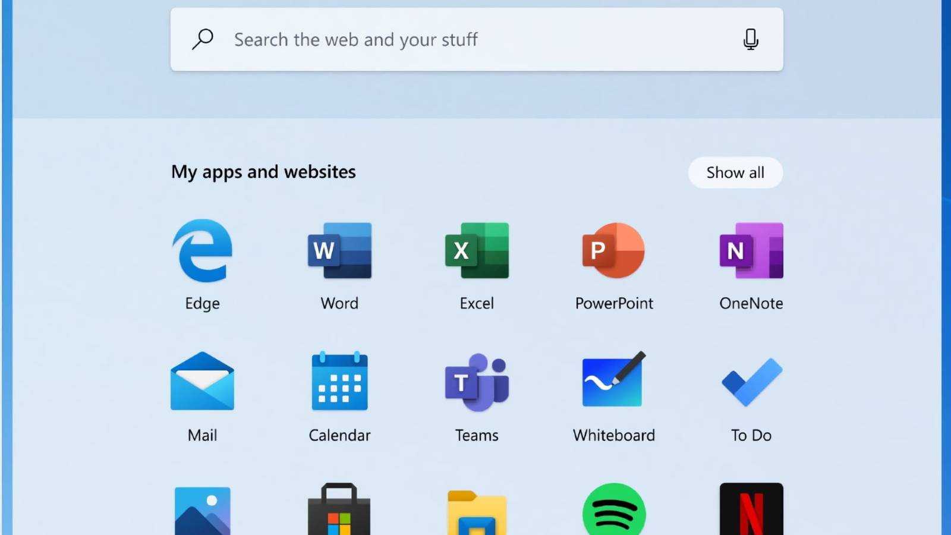Image resolution: width=951 pixels, height=535 pixels.
Task: Click the magnifying glass search icon
Action: tap(203, 39)
